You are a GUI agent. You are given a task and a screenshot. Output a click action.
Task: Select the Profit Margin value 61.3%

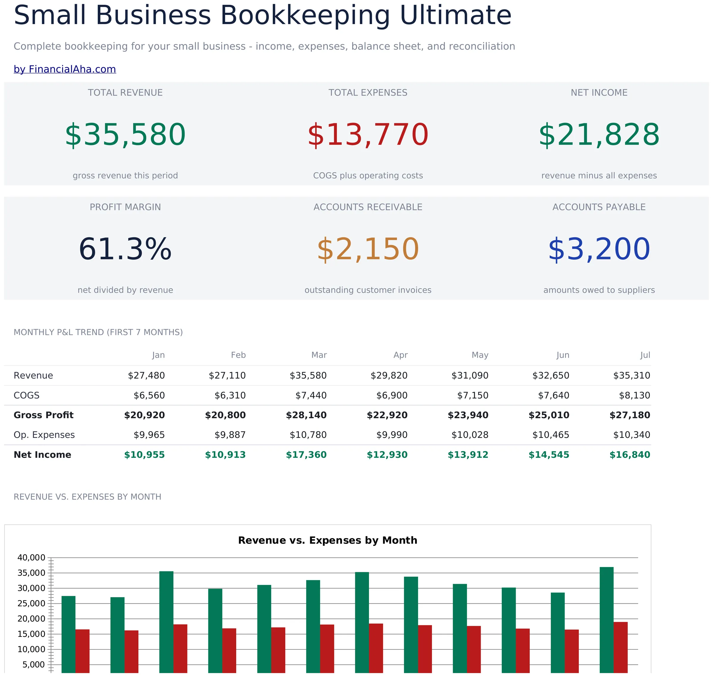(125, 249)
